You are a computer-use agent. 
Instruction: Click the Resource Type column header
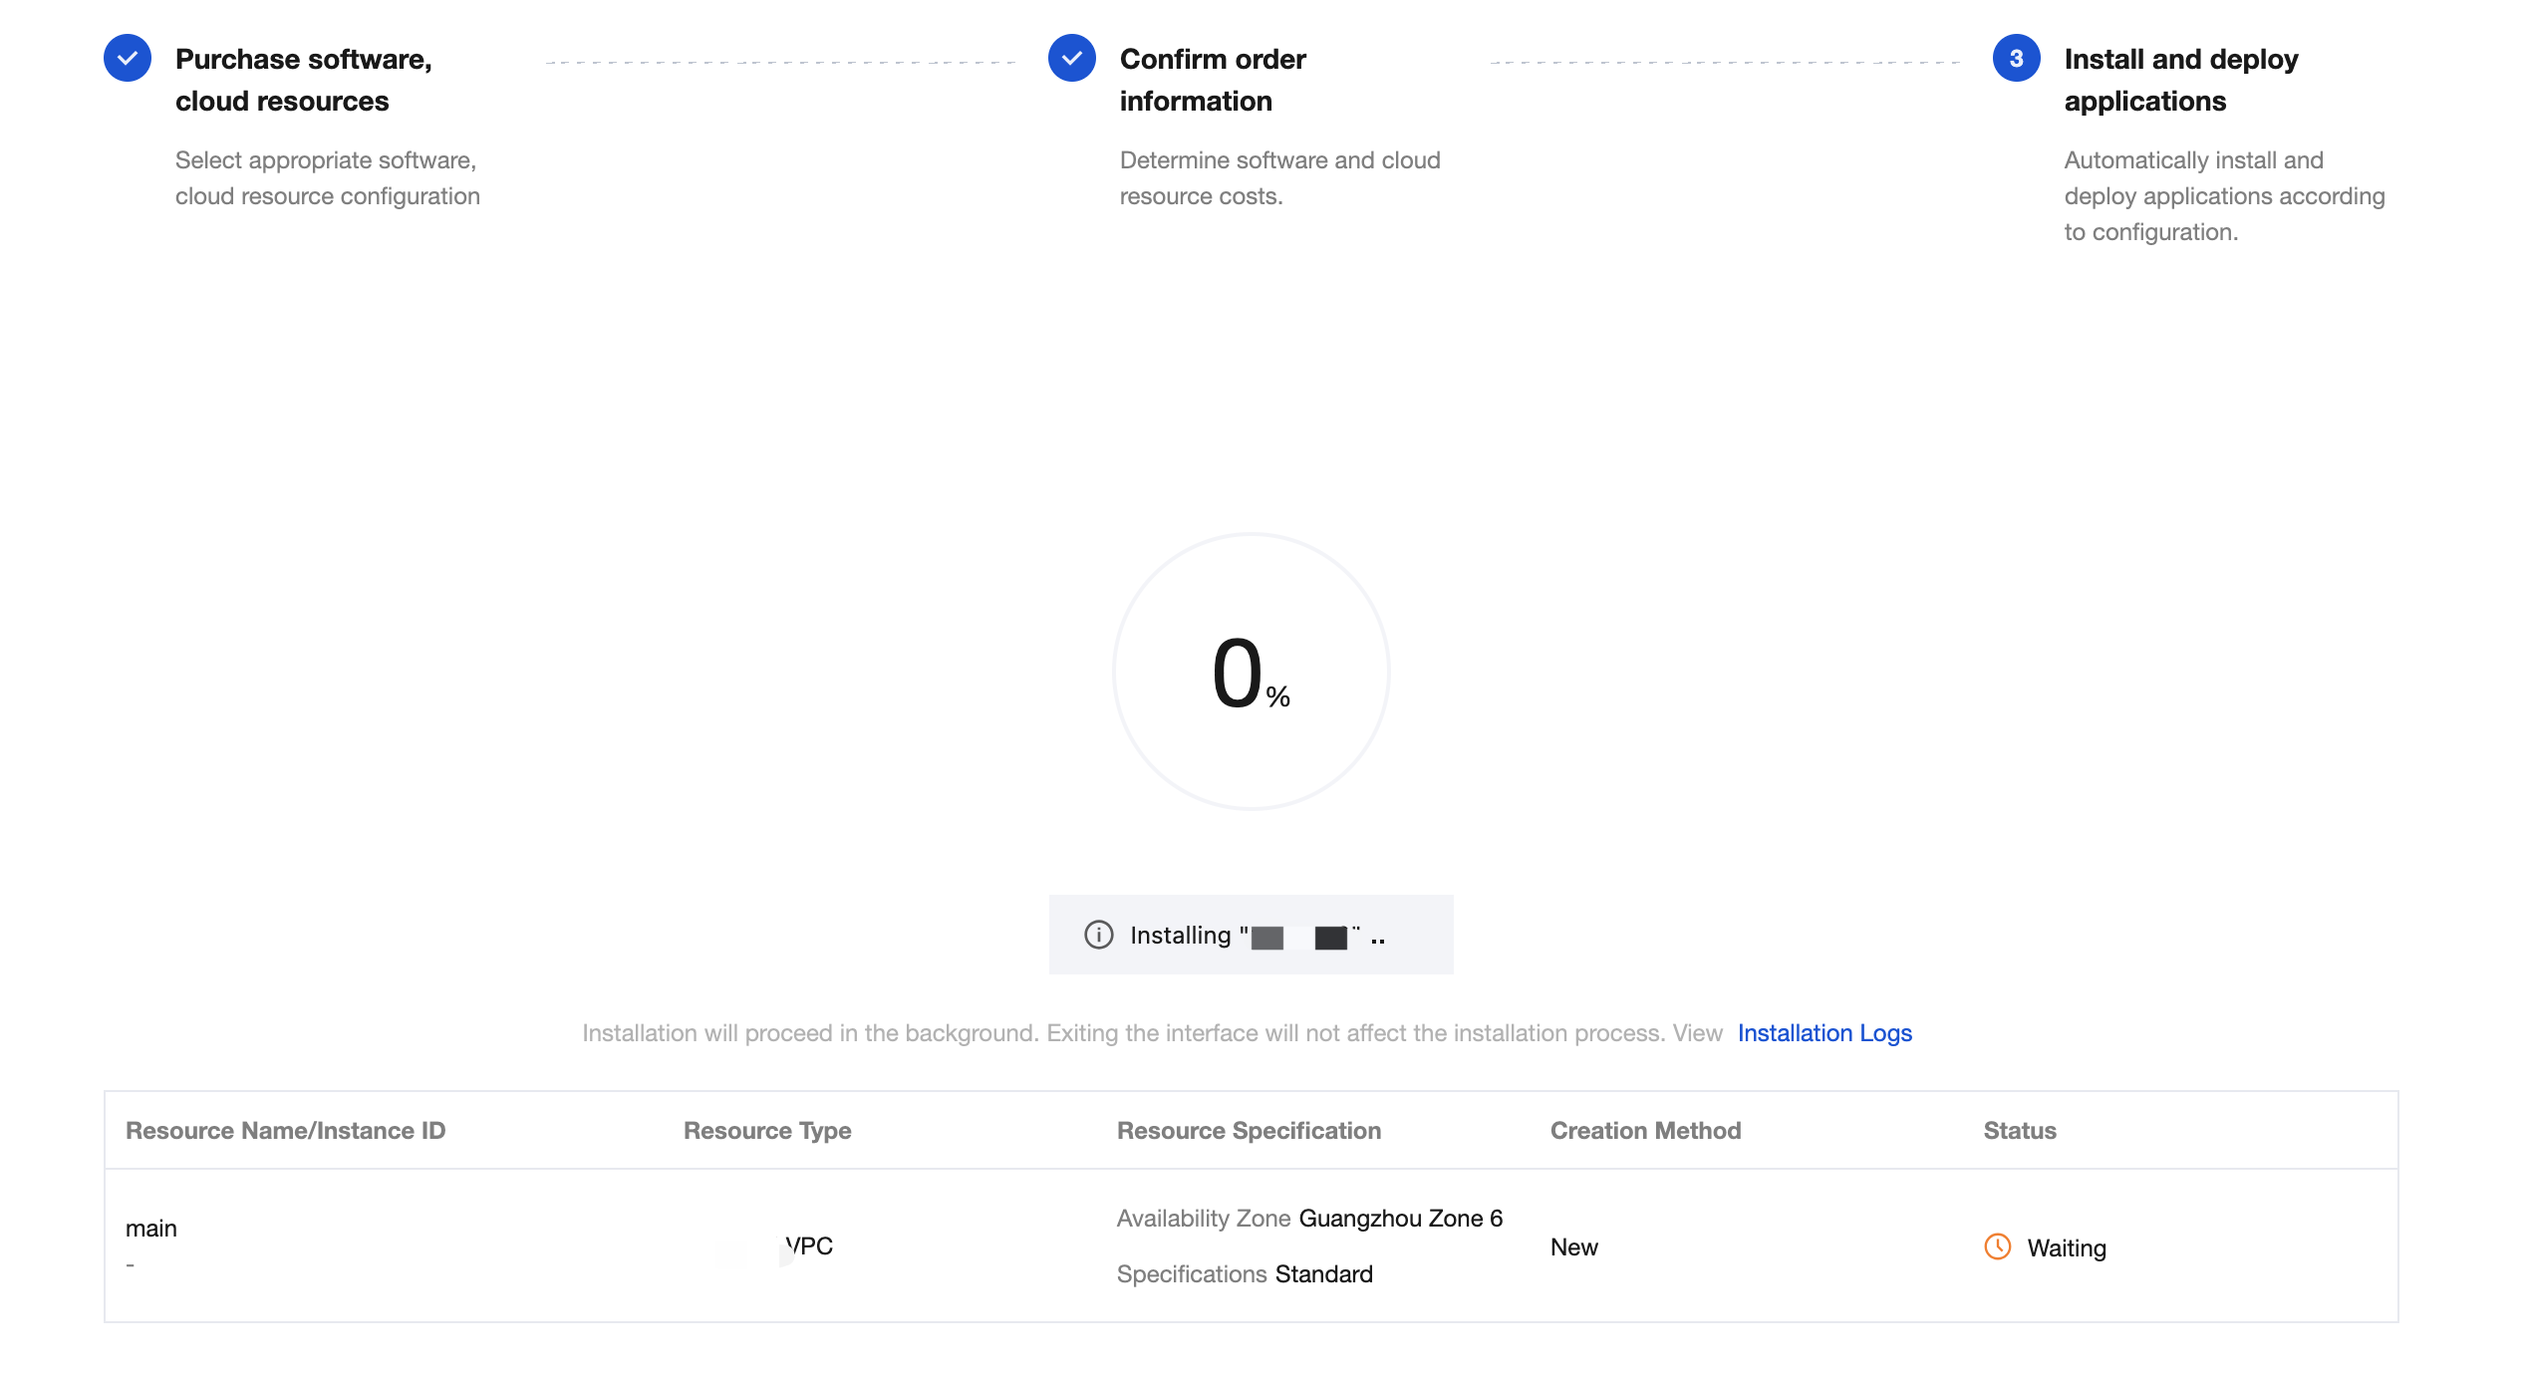tap(767, 1131)
